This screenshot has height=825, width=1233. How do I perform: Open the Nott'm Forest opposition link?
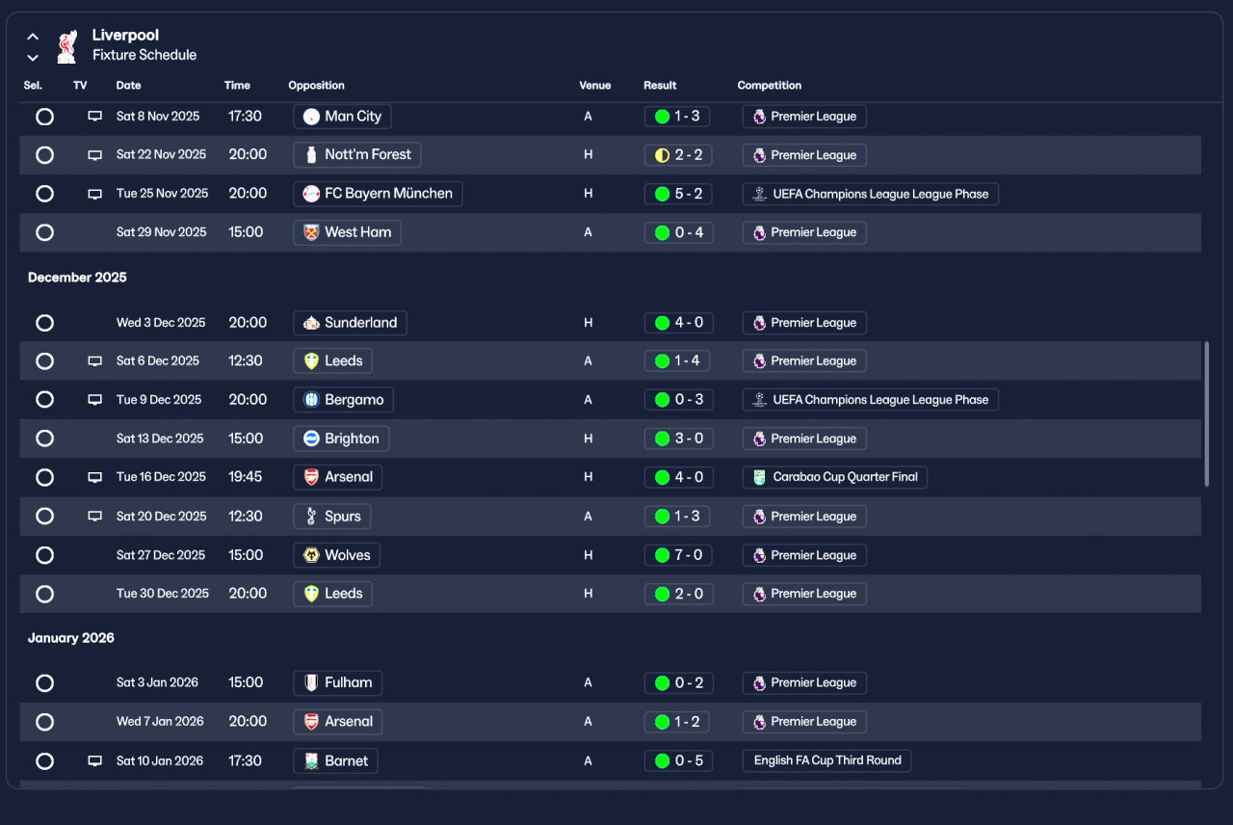[x=356, y=155]
